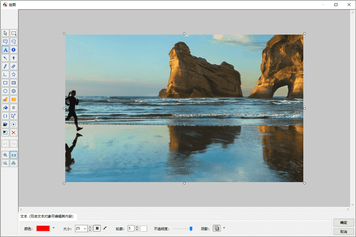Insert an image with picture tool
The image size is (356, 237).
5,124
